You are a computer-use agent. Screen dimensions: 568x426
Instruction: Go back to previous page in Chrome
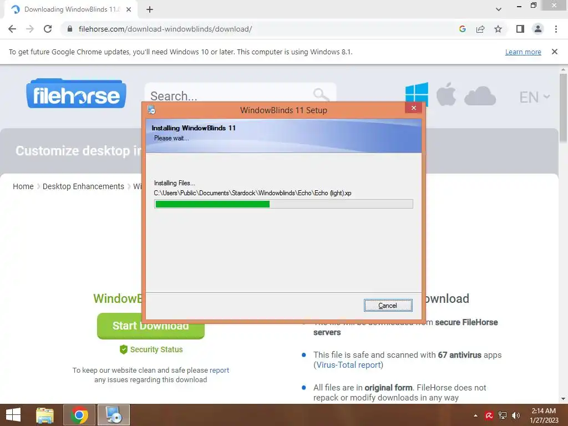pyautogui.click(x=12, y=29)
